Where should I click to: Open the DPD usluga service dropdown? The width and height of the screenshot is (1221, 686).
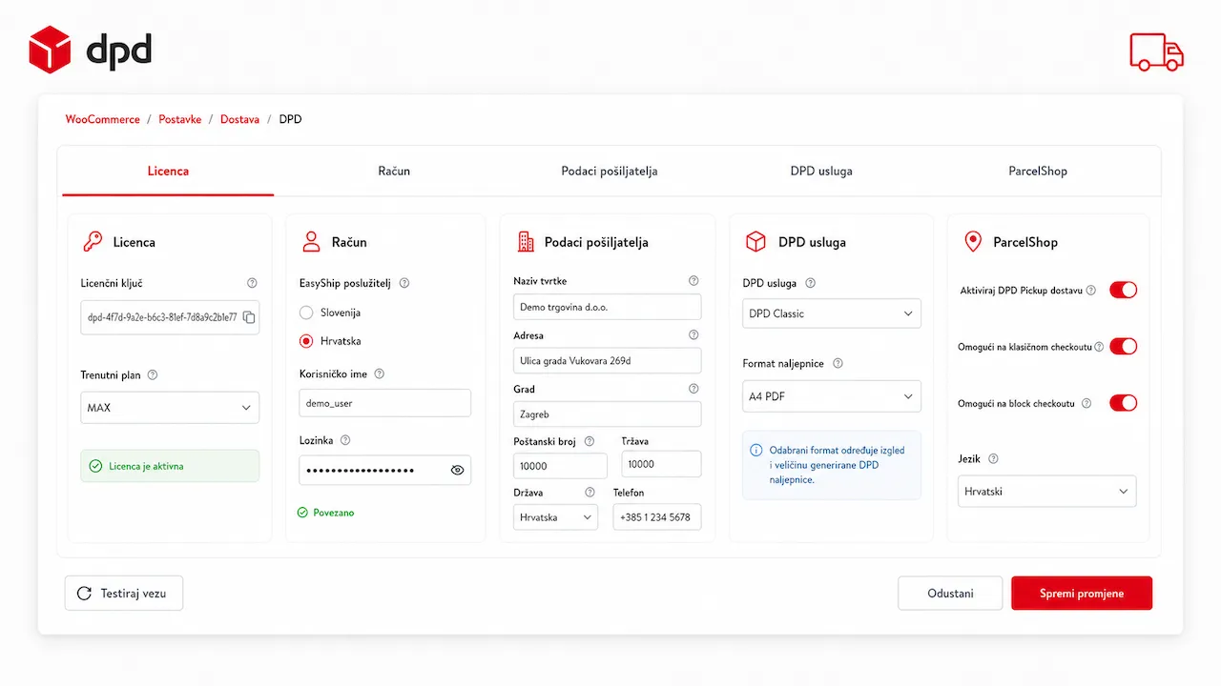tap(832, 313)
